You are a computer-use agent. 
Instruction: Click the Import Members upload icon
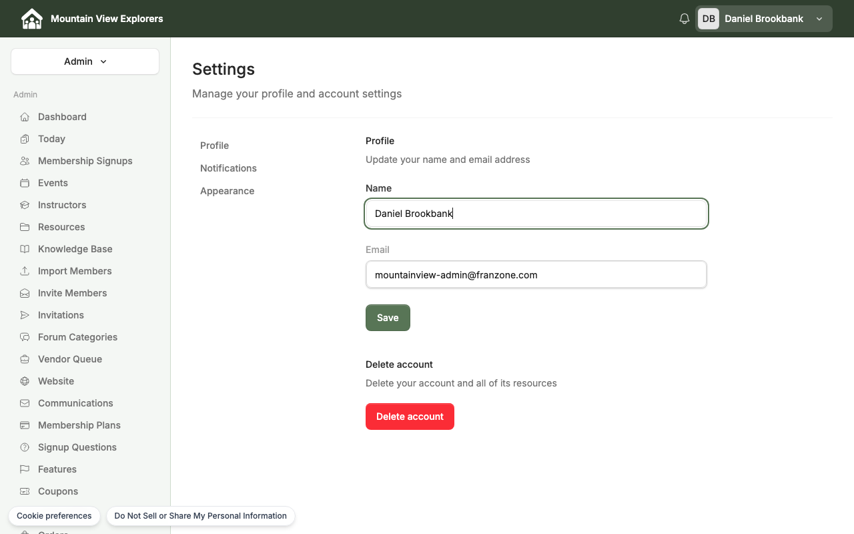click(25, 271)
